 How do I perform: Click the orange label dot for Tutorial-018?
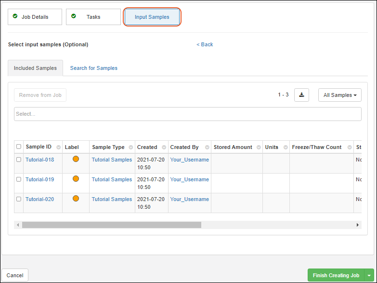[x=76, y=159]
